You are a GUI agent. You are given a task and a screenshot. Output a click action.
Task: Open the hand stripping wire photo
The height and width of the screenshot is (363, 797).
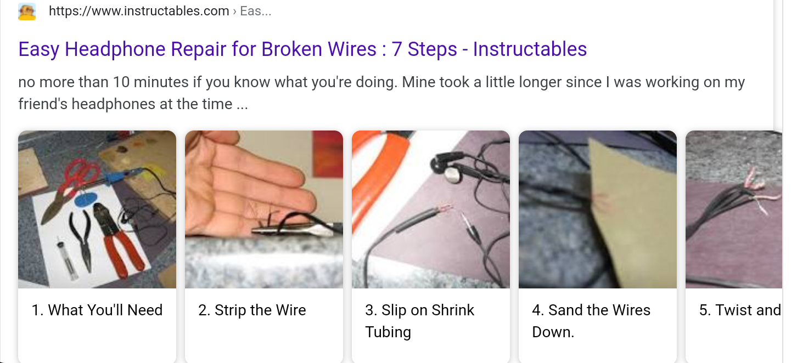pos(264,209)
